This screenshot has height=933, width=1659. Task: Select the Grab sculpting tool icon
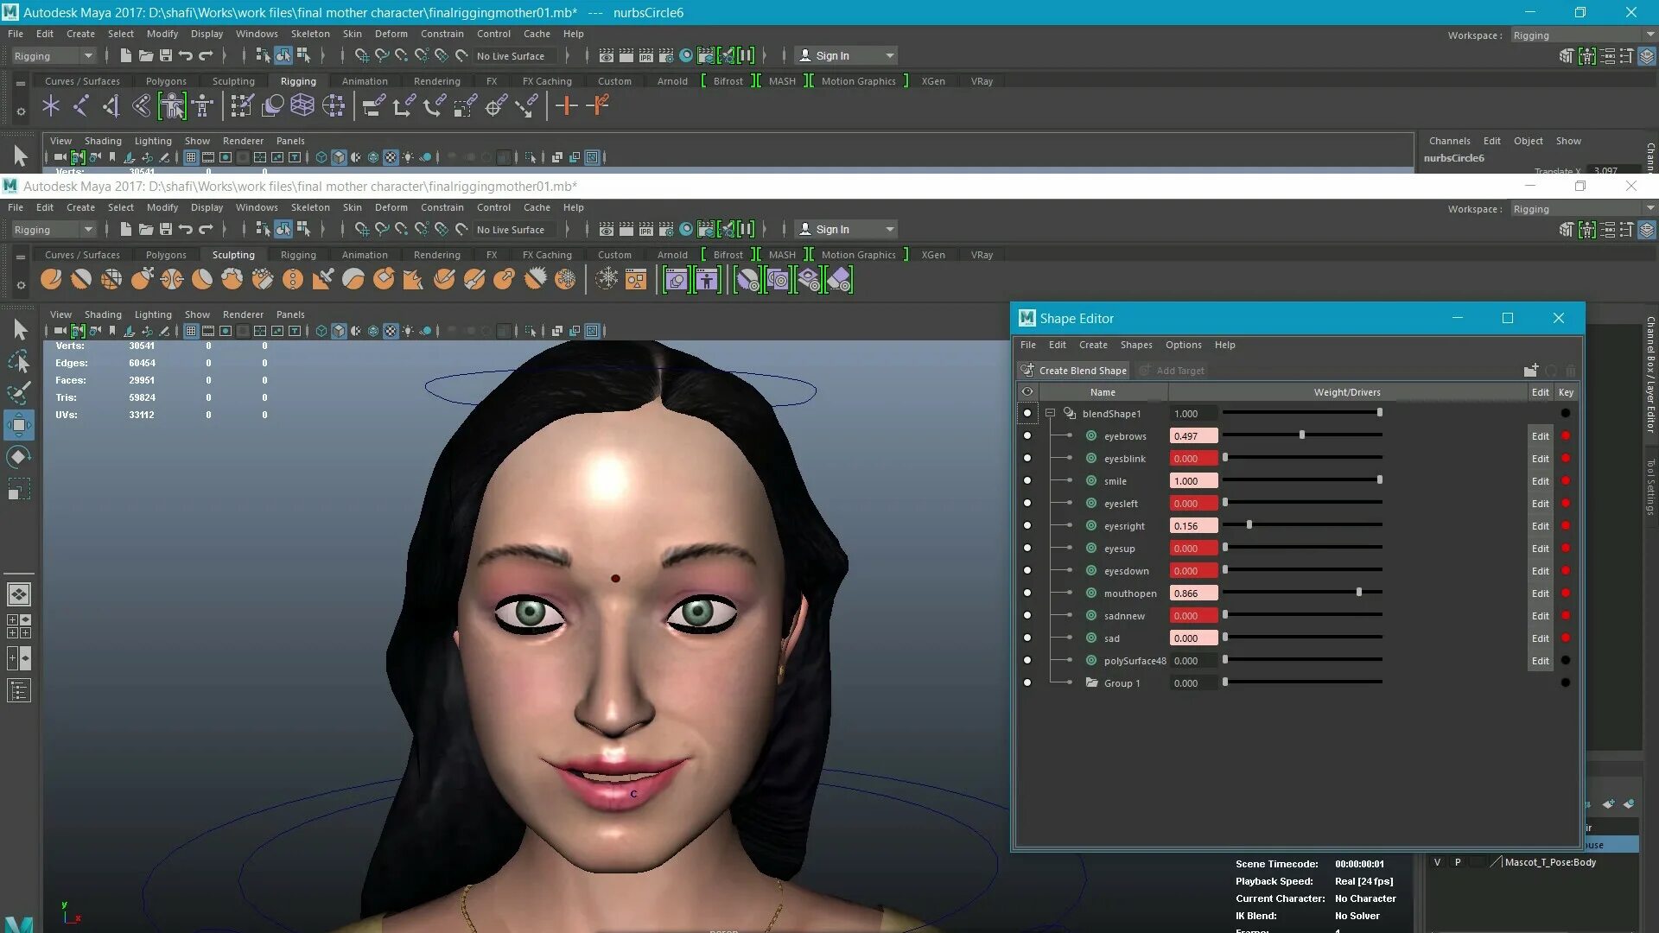(x=142, y=279)
